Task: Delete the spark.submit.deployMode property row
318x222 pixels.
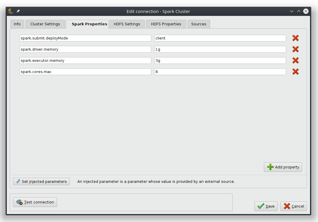Action: 295,38
